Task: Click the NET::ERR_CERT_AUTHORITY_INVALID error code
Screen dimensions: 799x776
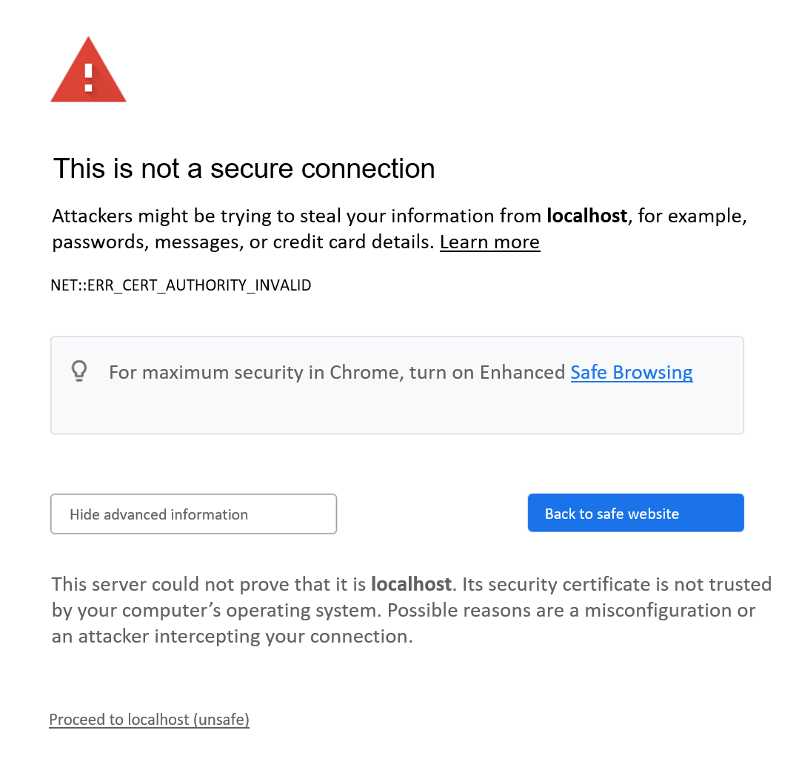Action: [181, 285]
